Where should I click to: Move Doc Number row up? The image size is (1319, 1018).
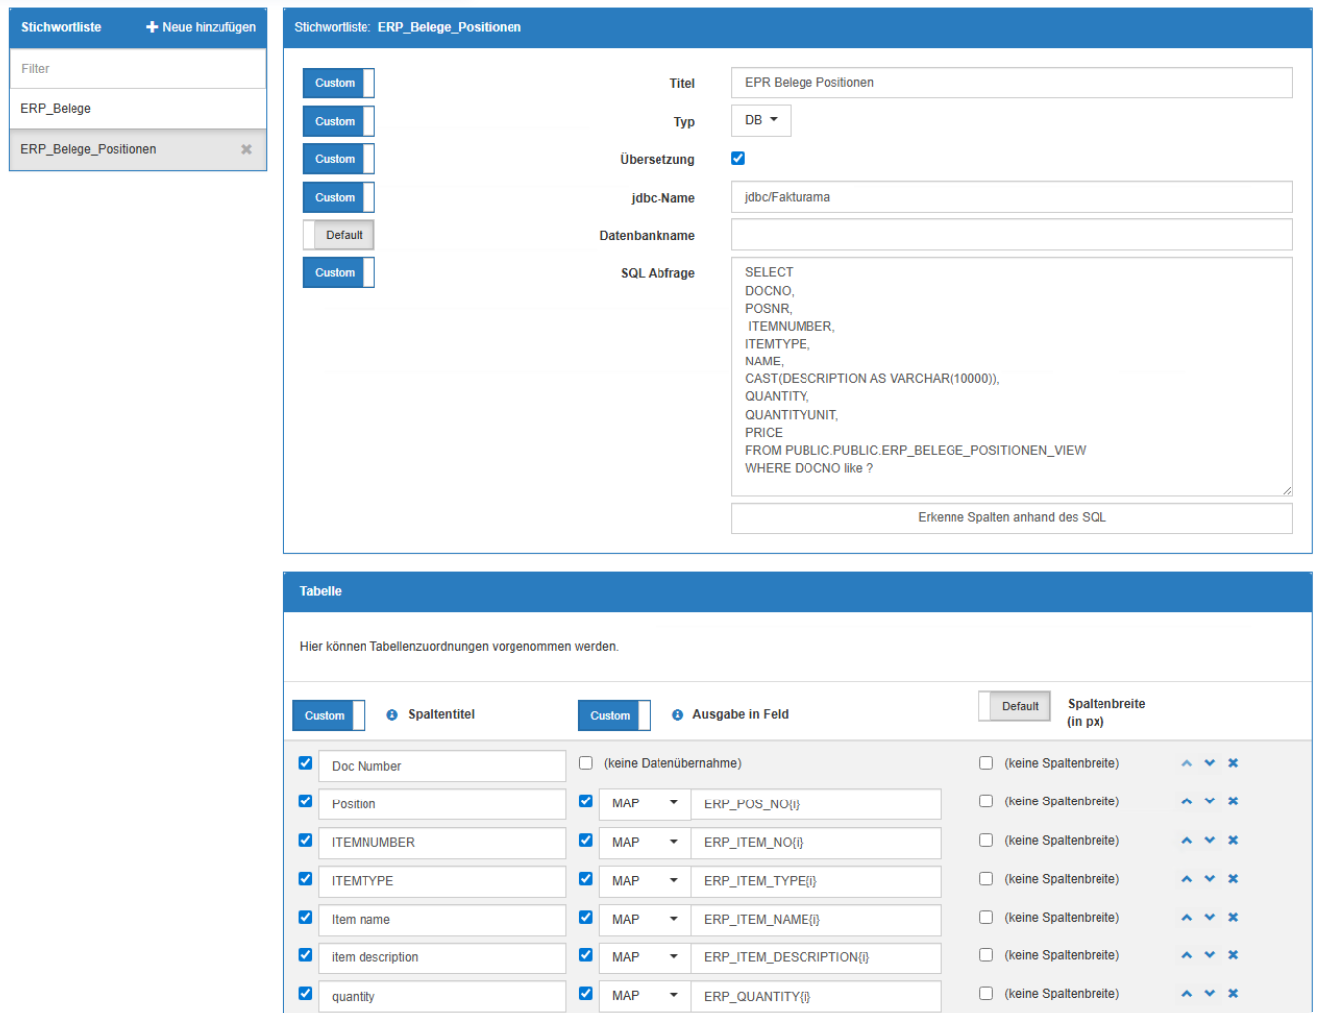tap(1186, 764)
